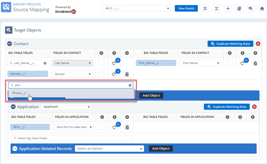The width and height of the screenshot is (267, 164).
Task: Tick the checkbox in the Last Name row
Action: click(101, 63)
